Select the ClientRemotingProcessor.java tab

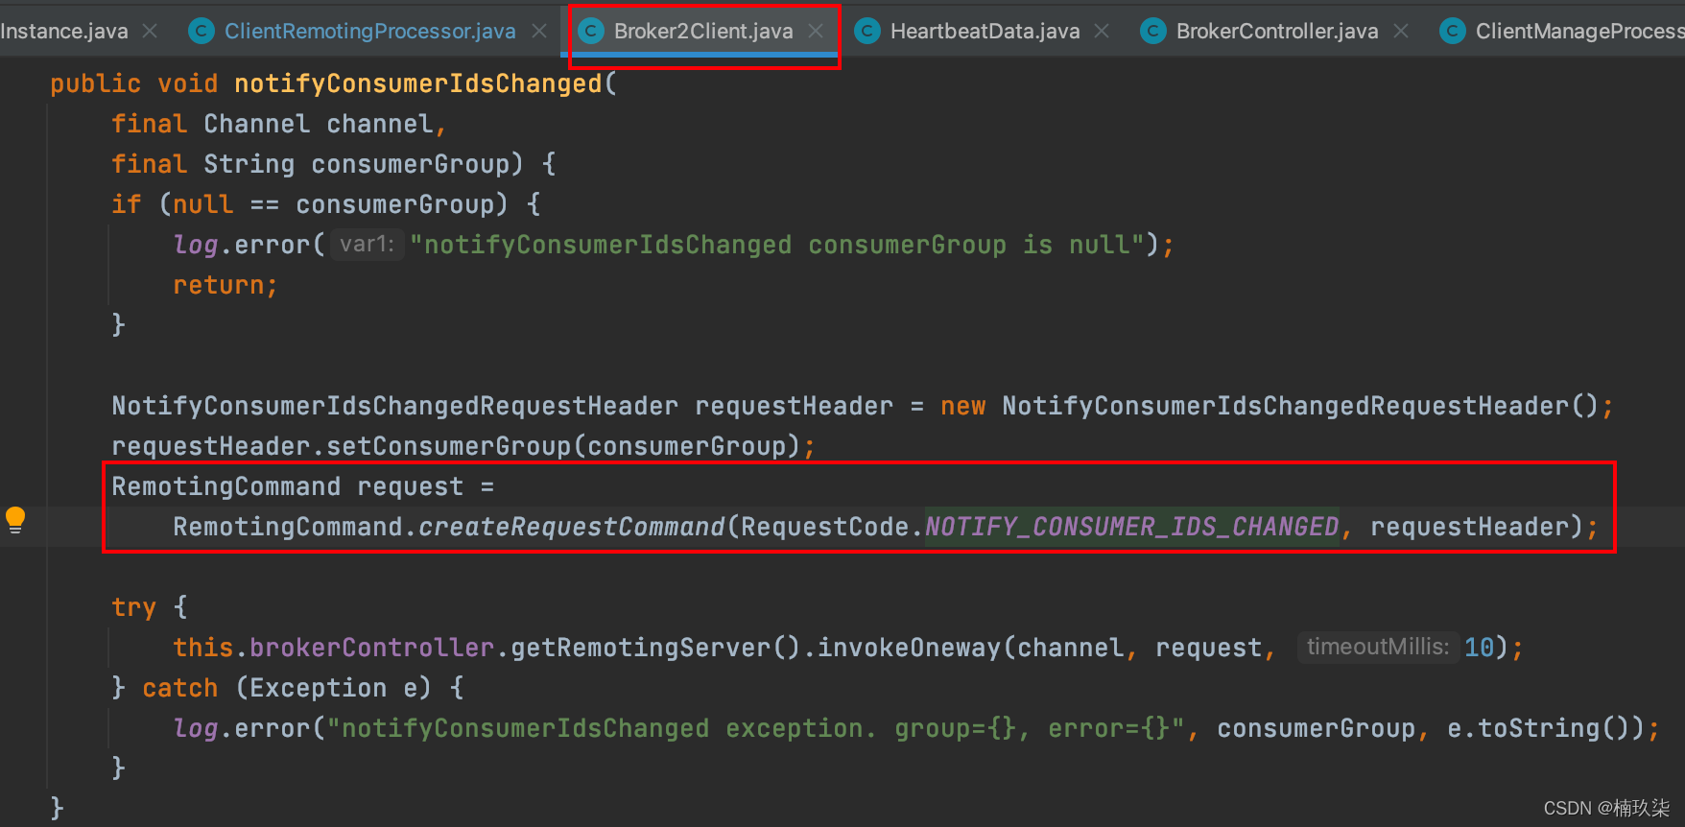[x=369, y=32]
